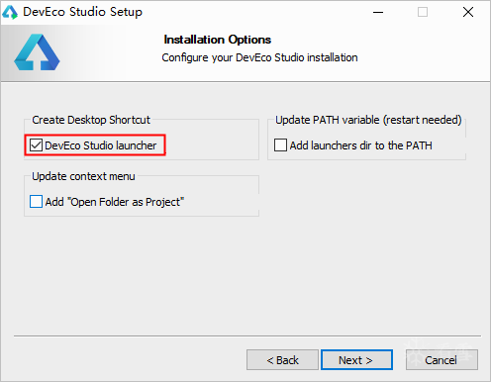
Task: Click the Add Open Folder as Project text
Action: [115, 202]
